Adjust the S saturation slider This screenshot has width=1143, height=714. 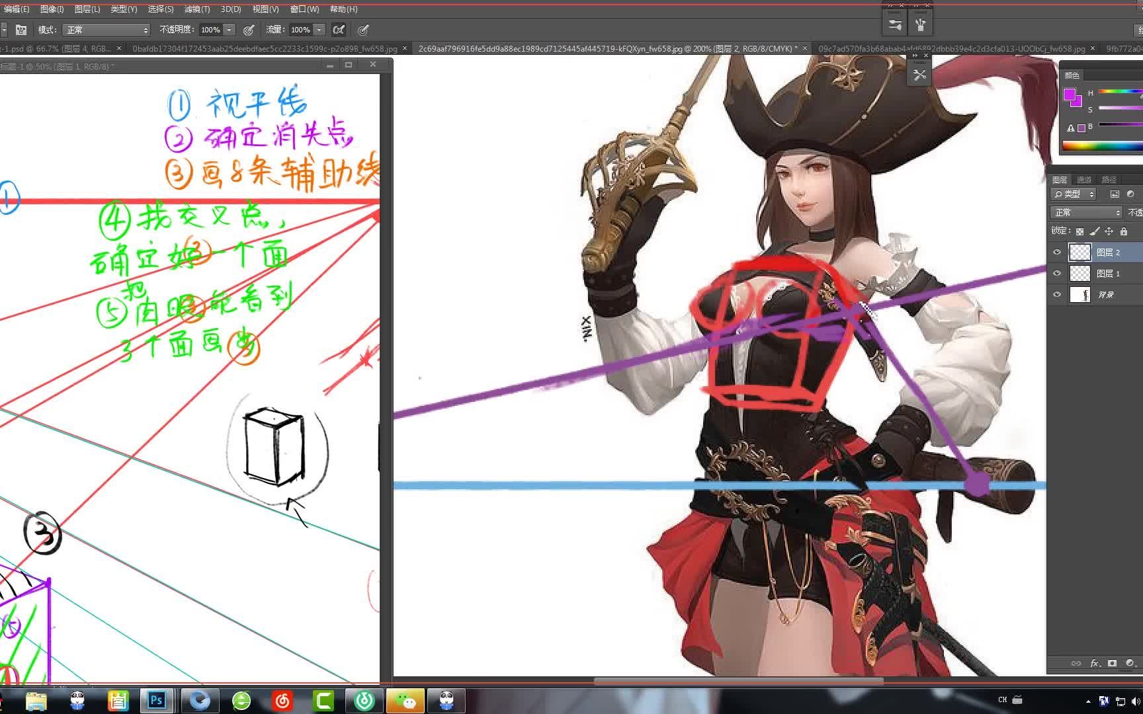1120,108
